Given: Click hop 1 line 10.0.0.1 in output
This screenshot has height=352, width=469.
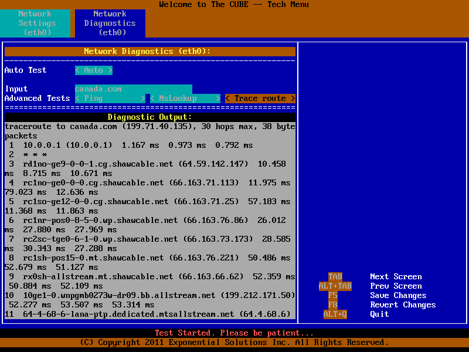Looking at the screenshot, I should 131,145.
